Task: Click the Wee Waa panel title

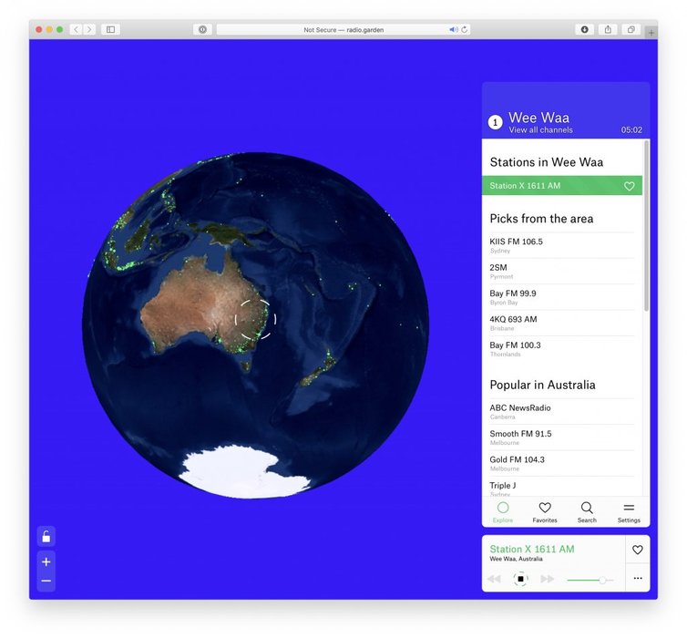Action: coord(538,118)
